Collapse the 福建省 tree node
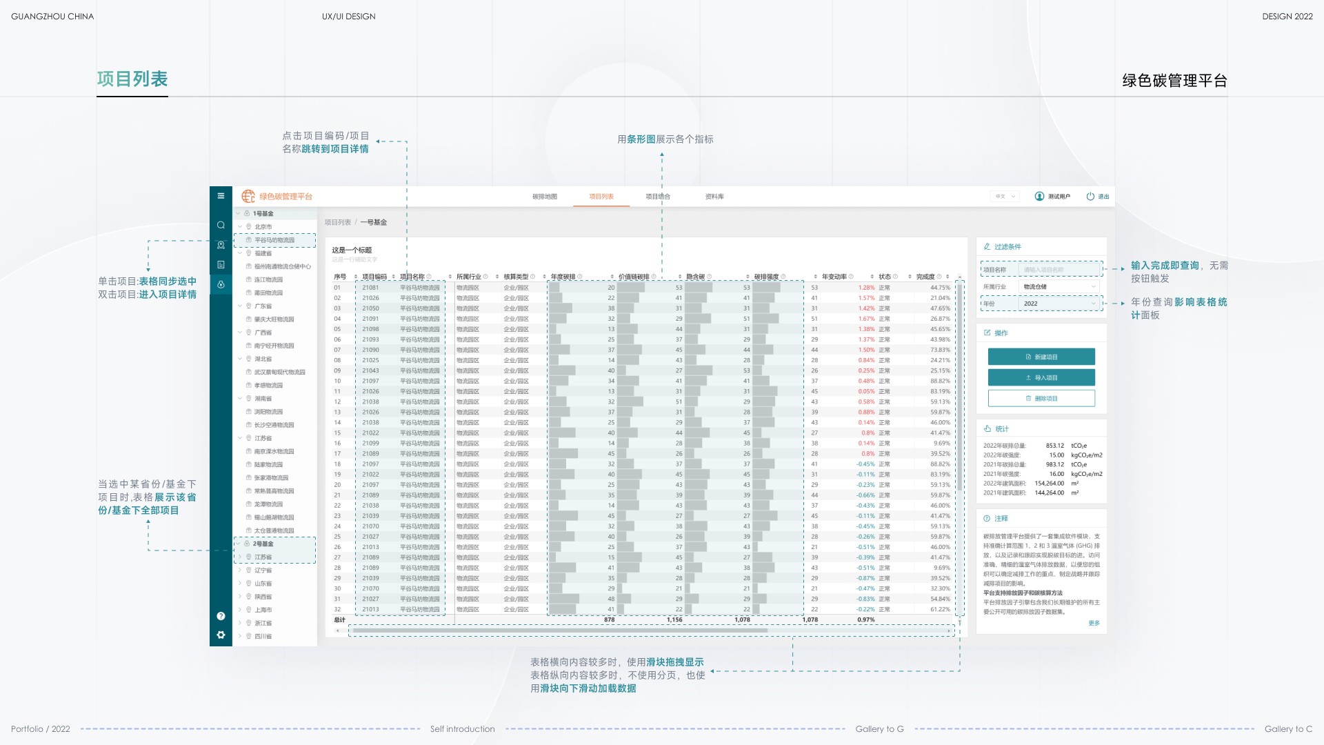This screenshot has height=745, width=1324. pos(240,253)
